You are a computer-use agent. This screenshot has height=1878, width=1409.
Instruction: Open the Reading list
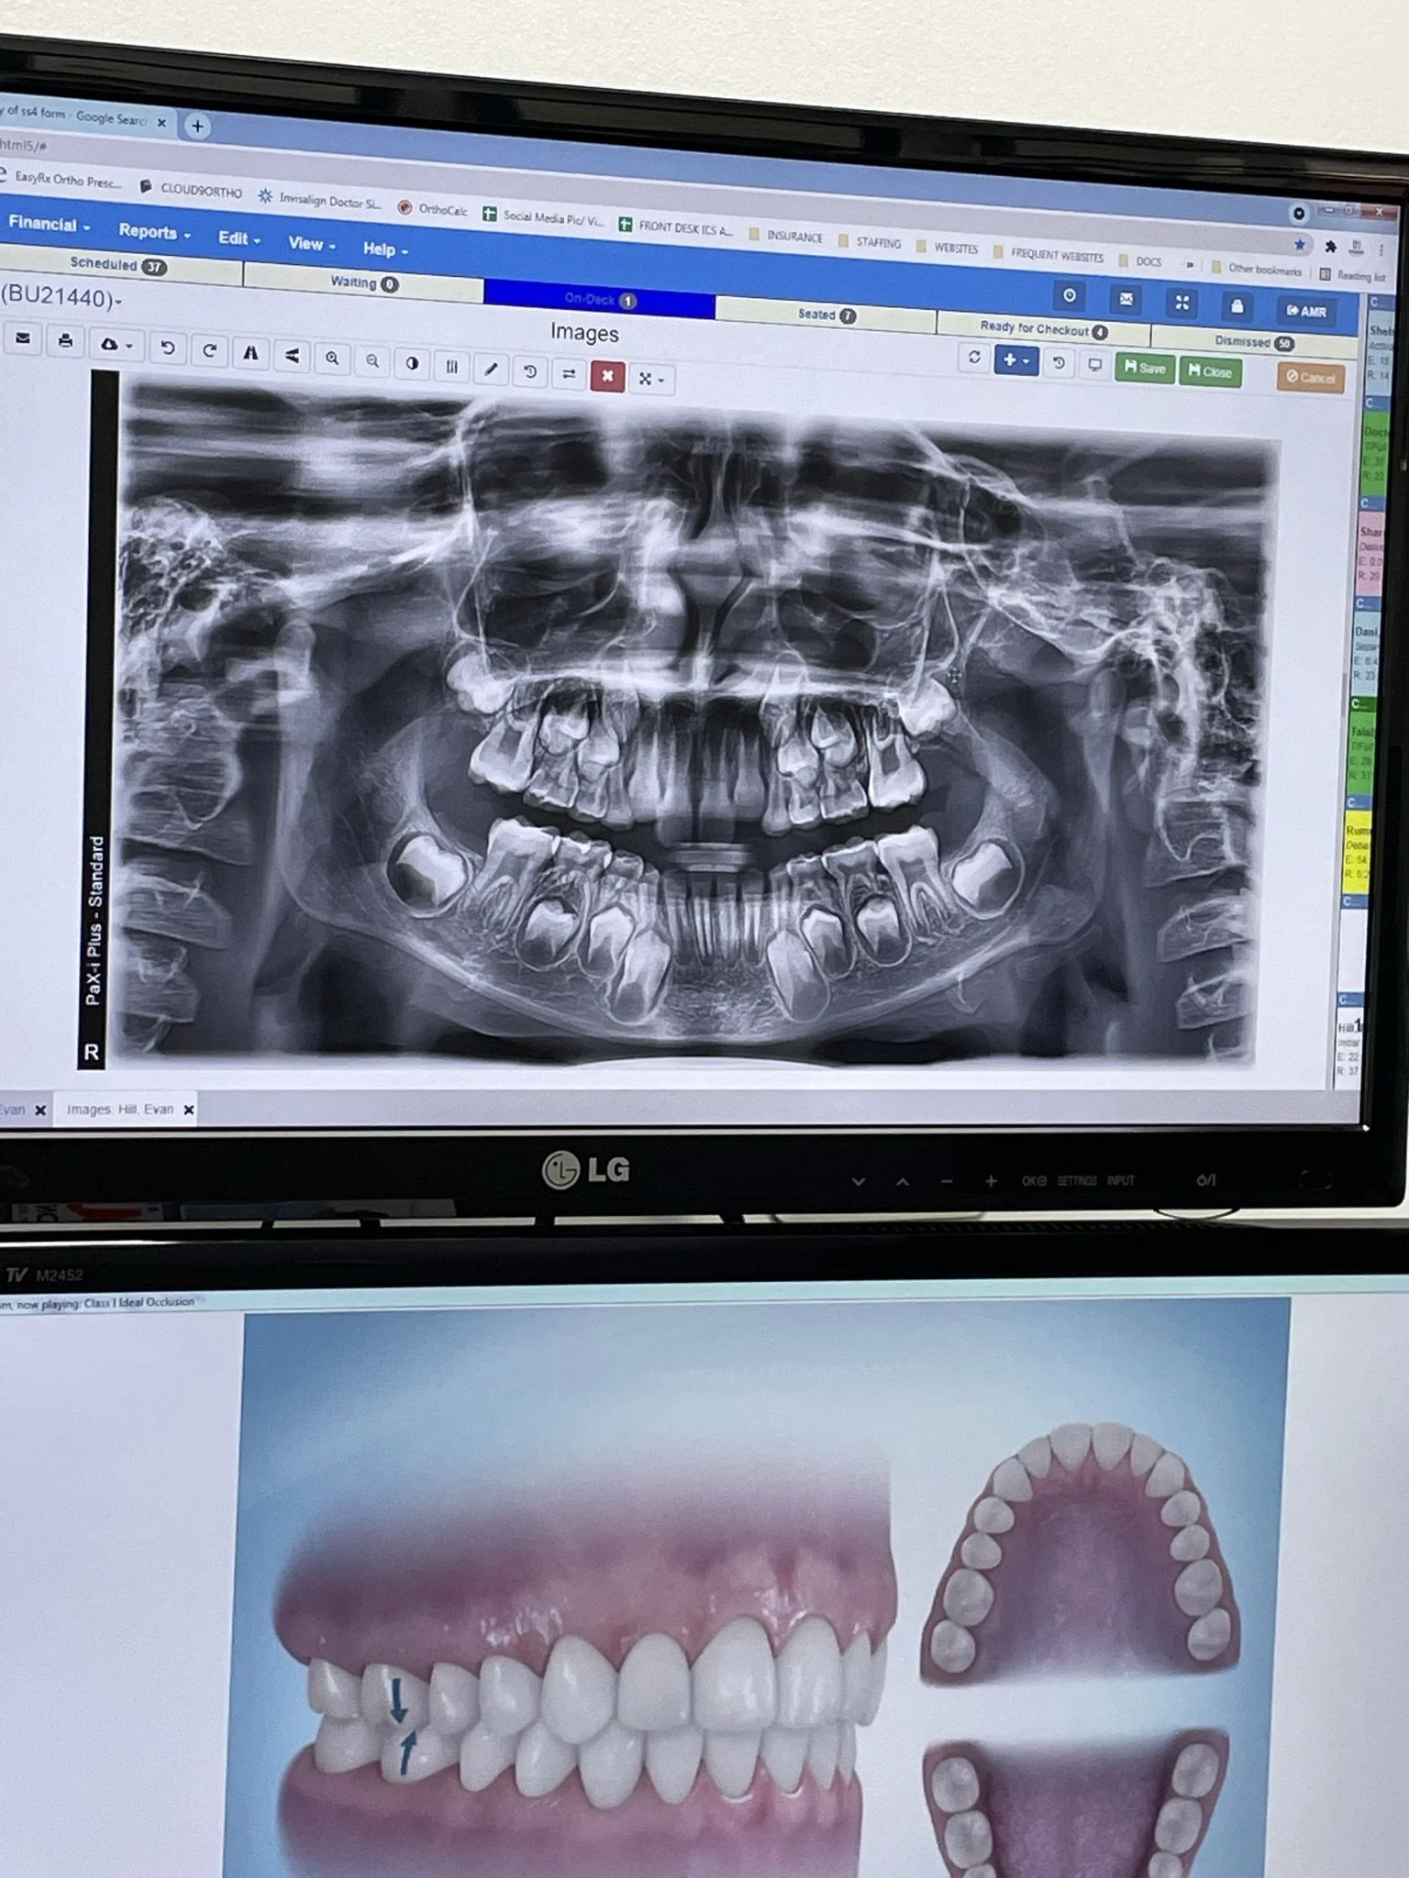point(1353,274)
